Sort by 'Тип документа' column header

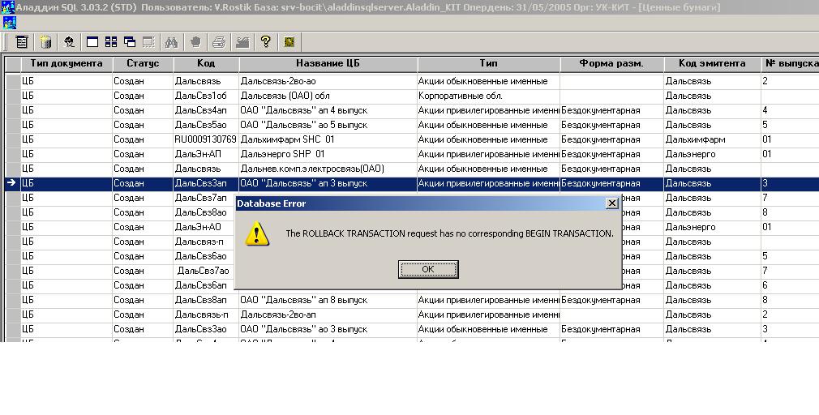(66, 64)
